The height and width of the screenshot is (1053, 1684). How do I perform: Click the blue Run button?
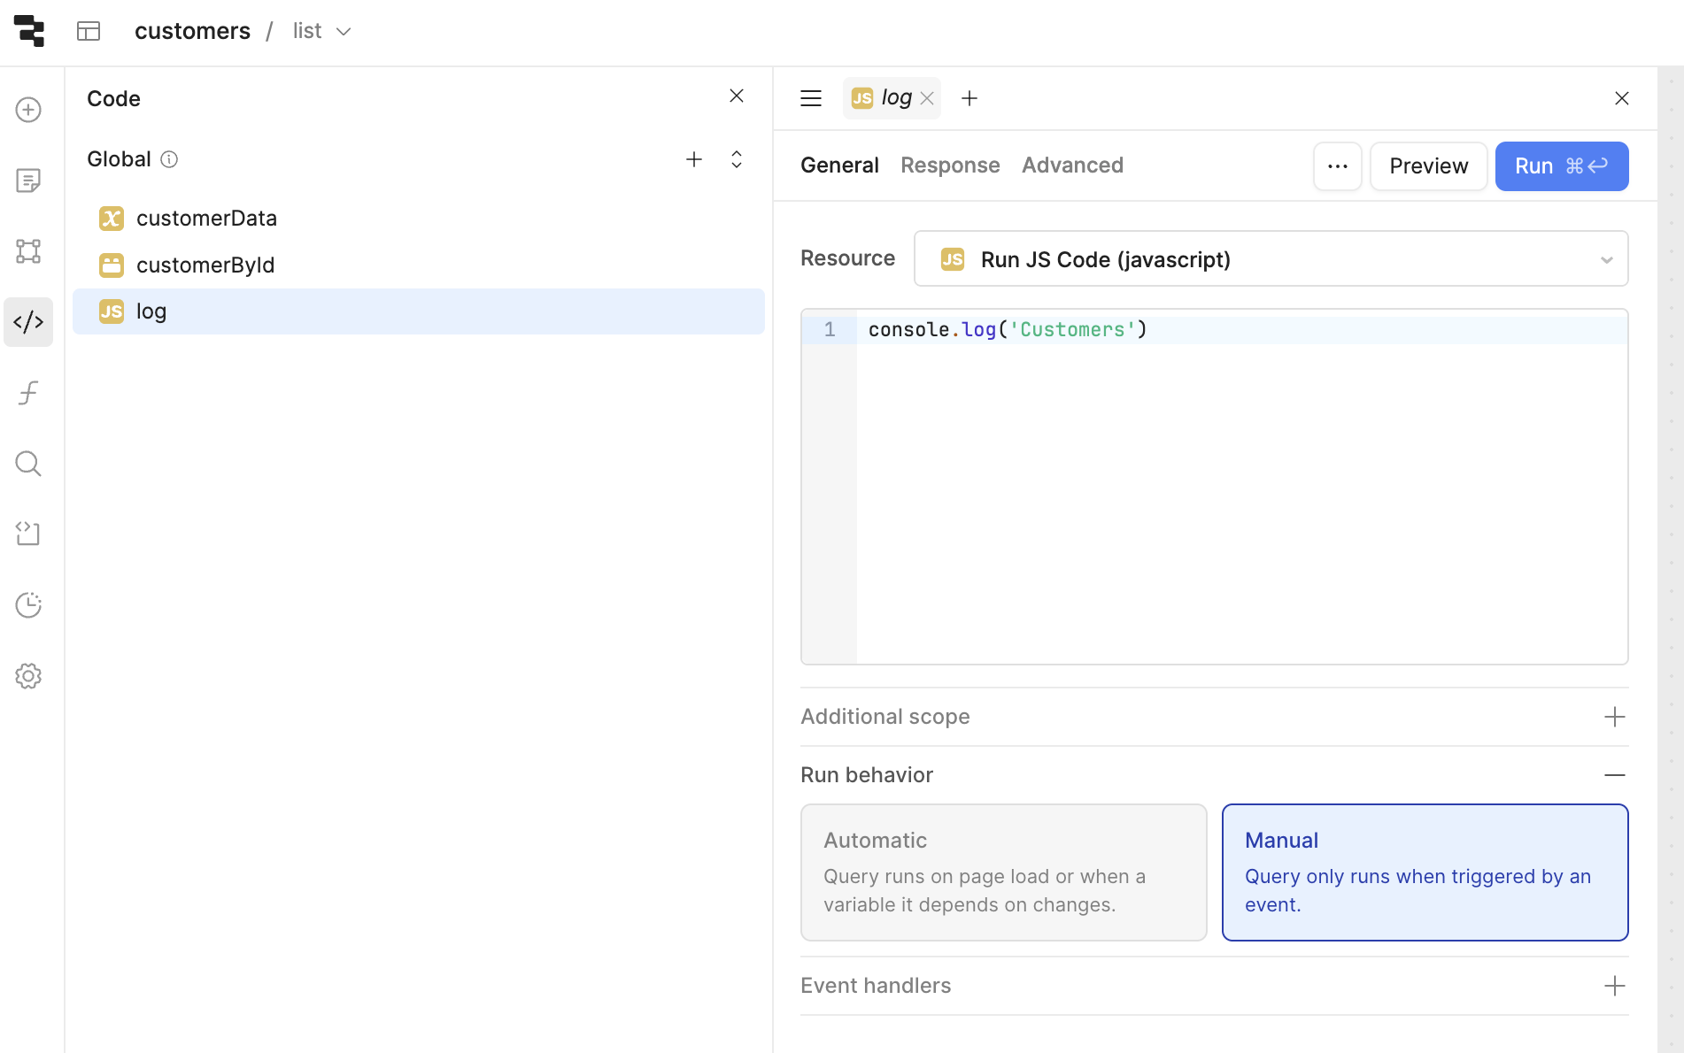1561,166
